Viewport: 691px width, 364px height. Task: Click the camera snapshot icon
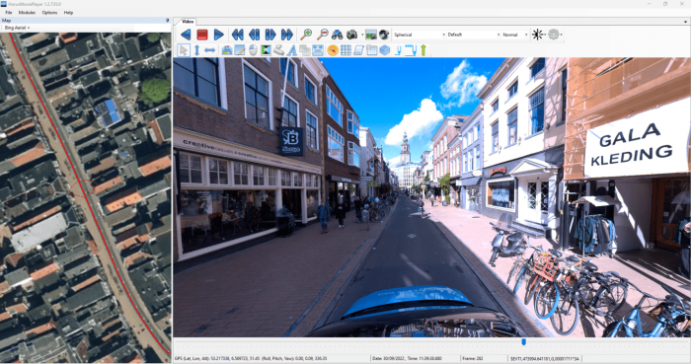pos(351,35)
